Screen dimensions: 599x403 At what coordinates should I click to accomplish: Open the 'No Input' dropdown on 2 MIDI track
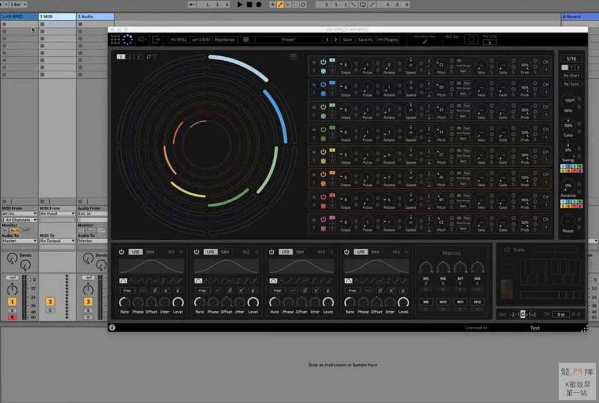click(x=57, y=213)
